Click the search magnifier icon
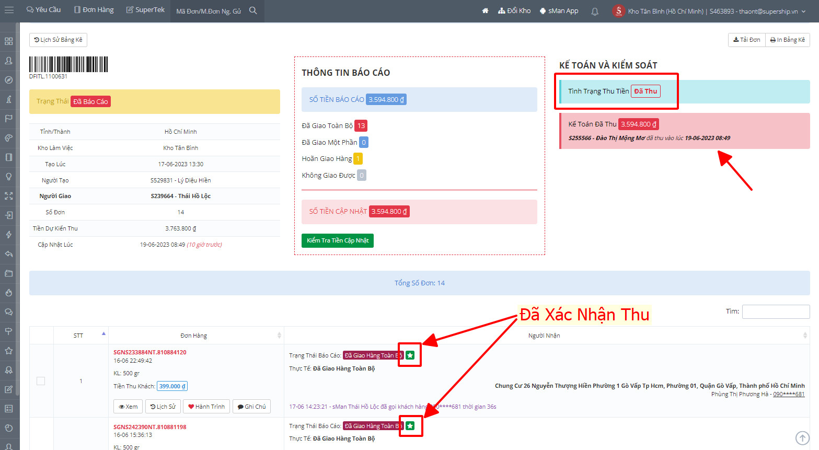 (253, 10)
